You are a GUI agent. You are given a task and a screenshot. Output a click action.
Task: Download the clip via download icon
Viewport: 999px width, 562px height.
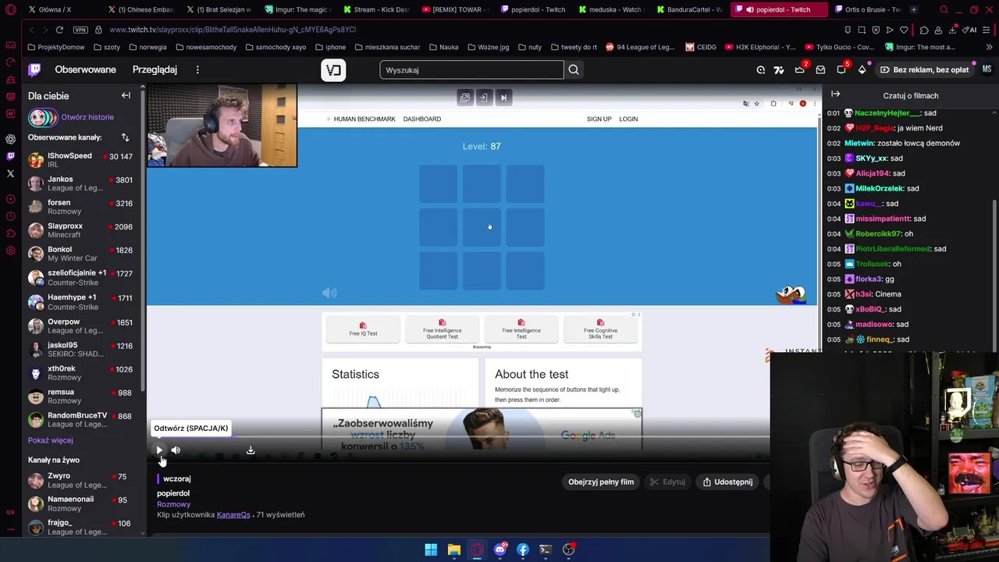251,450
